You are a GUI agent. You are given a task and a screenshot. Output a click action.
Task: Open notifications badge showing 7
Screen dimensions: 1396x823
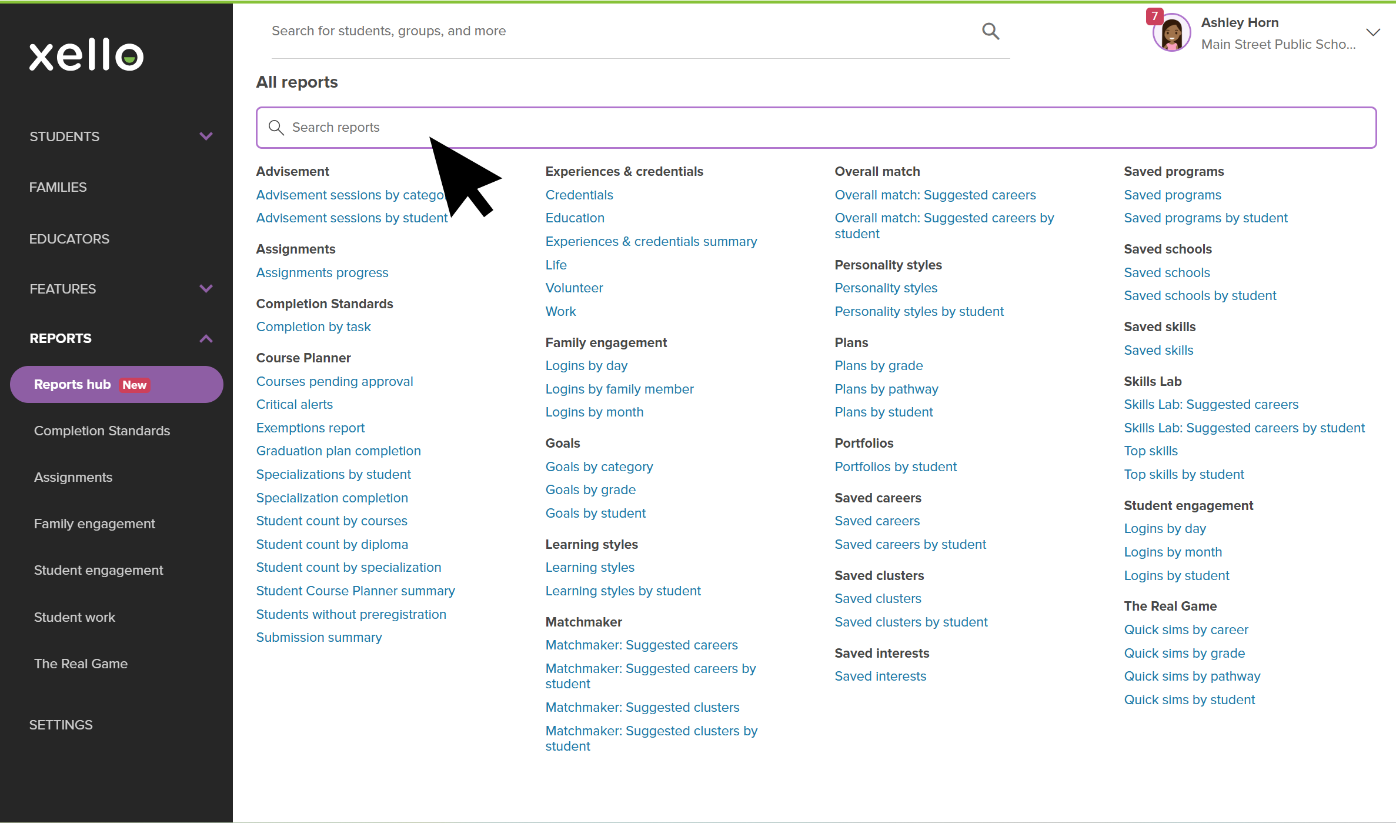[1154, 16]
